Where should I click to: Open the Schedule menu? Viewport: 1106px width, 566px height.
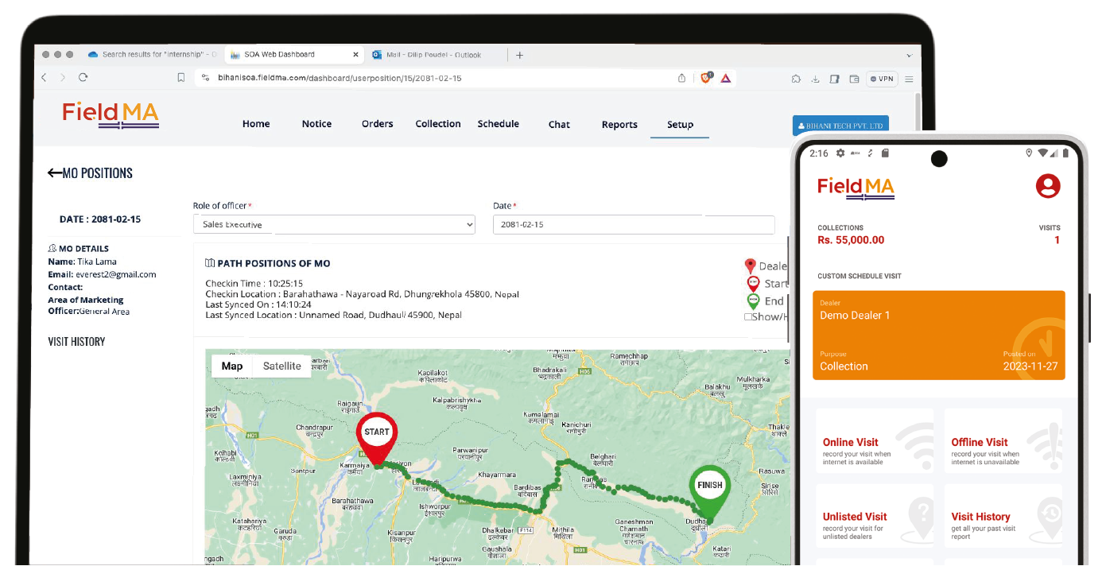click(x=499, y=124)
